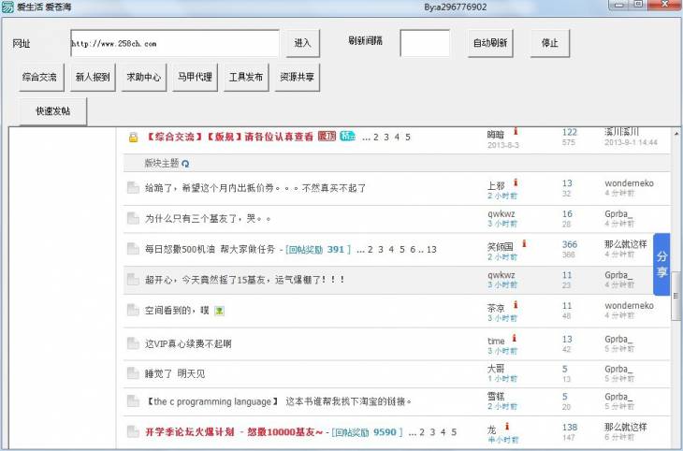Click the red badge icon next to 笑倾国
Image resolution: width=683 pixels, height=451 pixels.
tap(524, 243)
